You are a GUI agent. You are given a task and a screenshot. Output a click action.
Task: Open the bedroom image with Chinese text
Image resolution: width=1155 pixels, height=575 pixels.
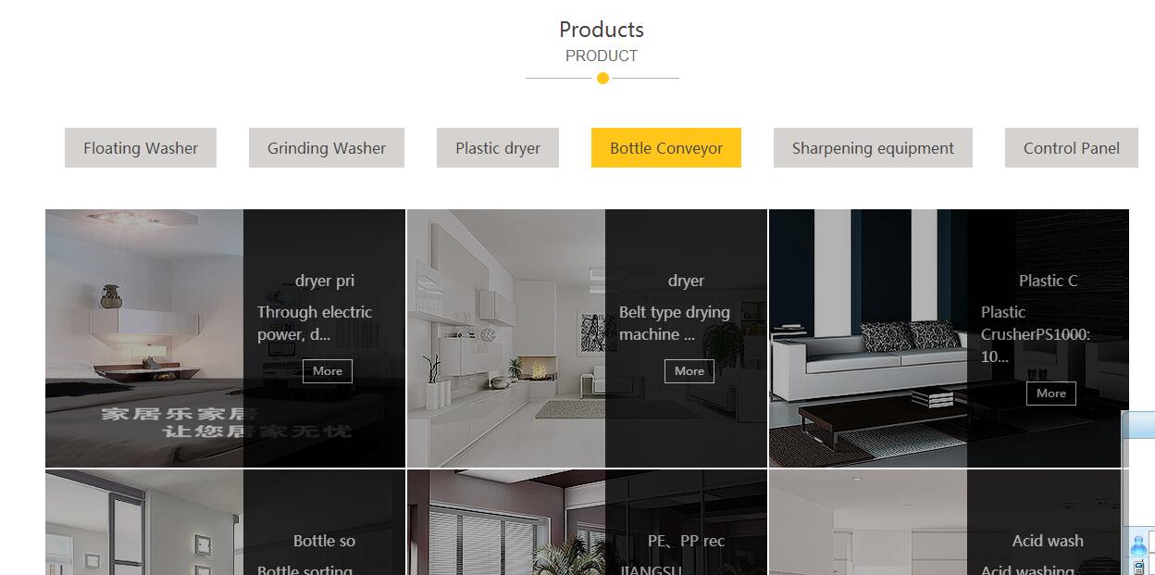pos(144,338)
